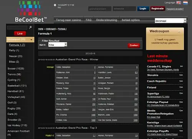192x139 pixels.
Task: Click the Login button
Action: [x=143, y=8]
